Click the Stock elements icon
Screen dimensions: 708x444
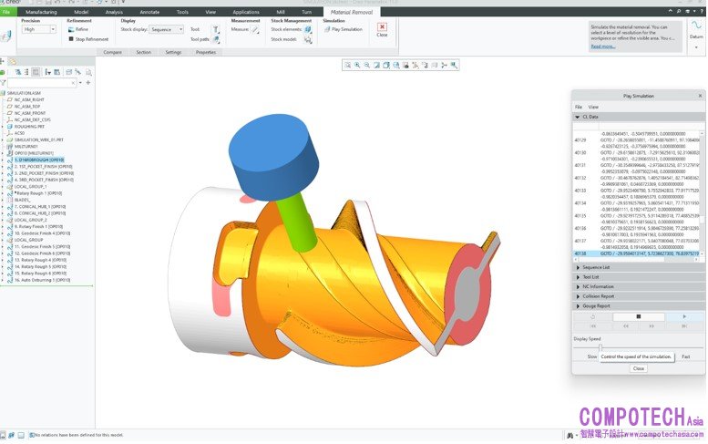pos(307,29)
